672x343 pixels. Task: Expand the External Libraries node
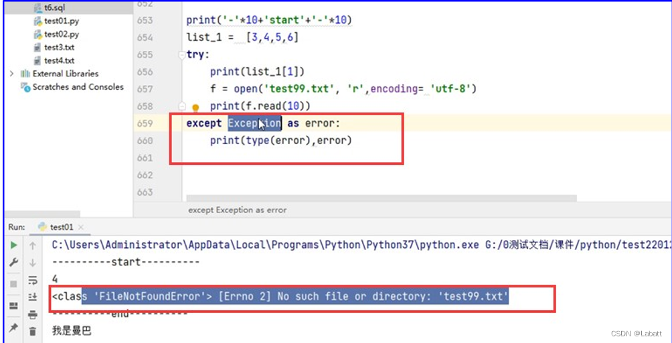pyautogui.click(x=11, y=73)
